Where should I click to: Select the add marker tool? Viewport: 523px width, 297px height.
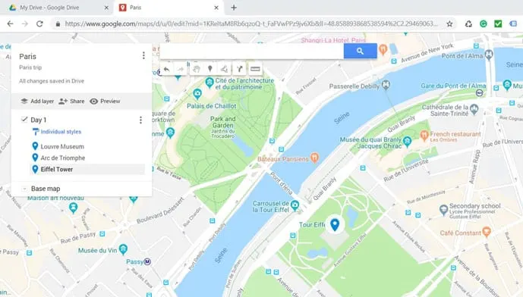pos(210,69)
